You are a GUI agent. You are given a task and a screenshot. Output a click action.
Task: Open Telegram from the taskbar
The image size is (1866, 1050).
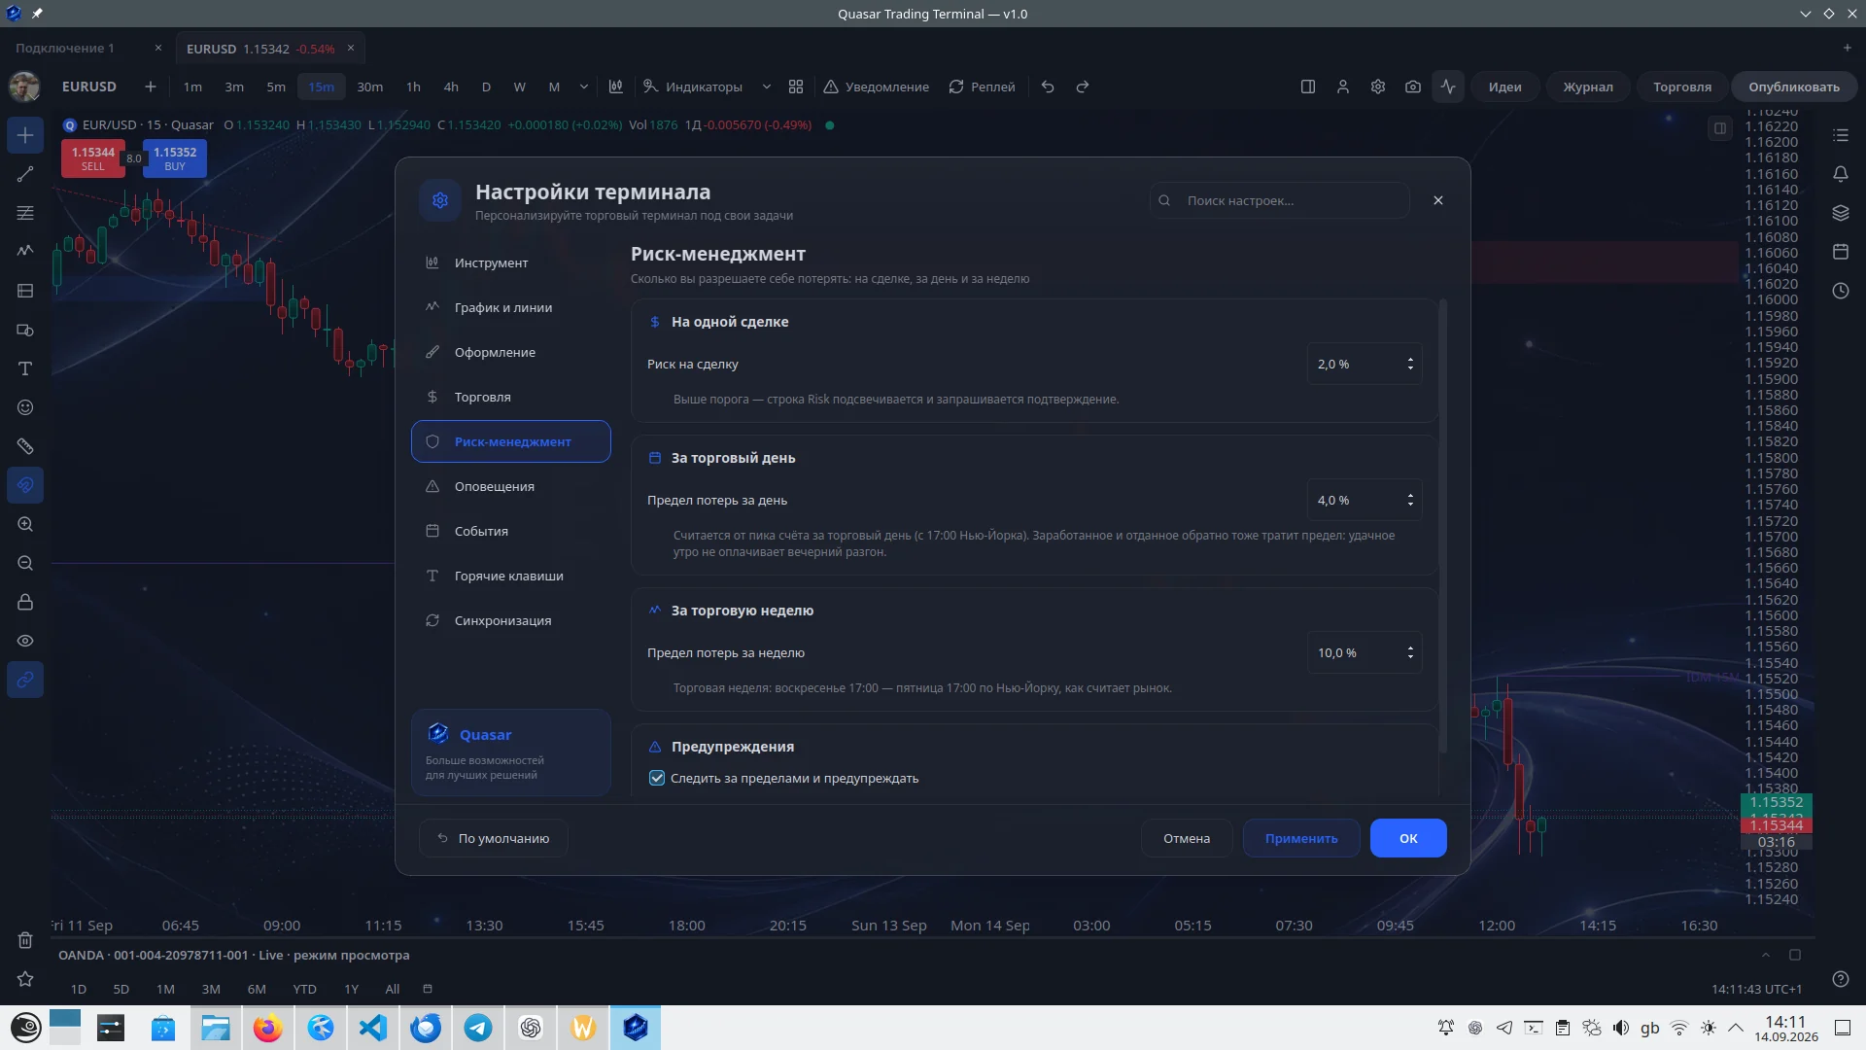[478, 1028]
